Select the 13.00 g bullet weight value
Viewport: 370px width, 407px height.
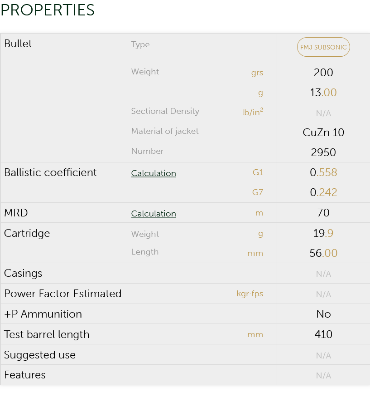tap(323, 93)
